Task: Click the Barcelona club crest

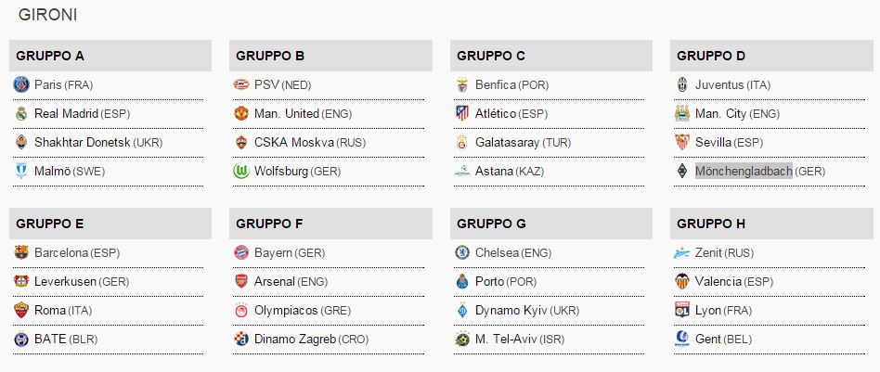Action: 21,252
